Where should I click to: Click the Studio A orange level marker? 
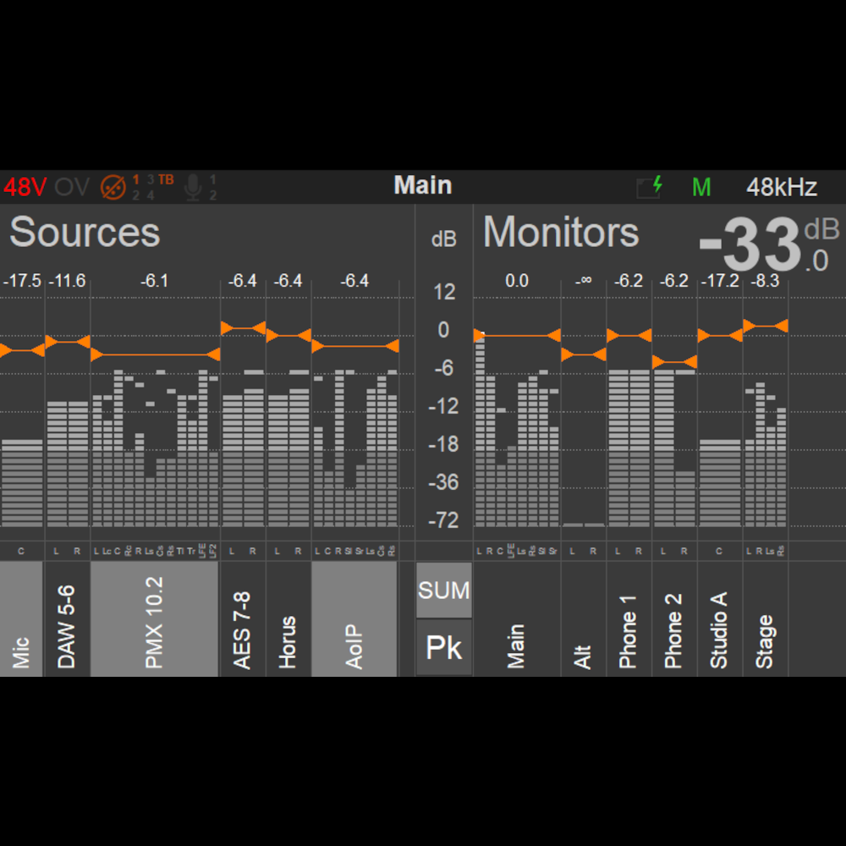(720, 336)
